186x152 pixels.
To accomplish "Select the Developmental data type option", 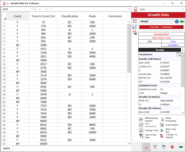I will tap(161, 34).
